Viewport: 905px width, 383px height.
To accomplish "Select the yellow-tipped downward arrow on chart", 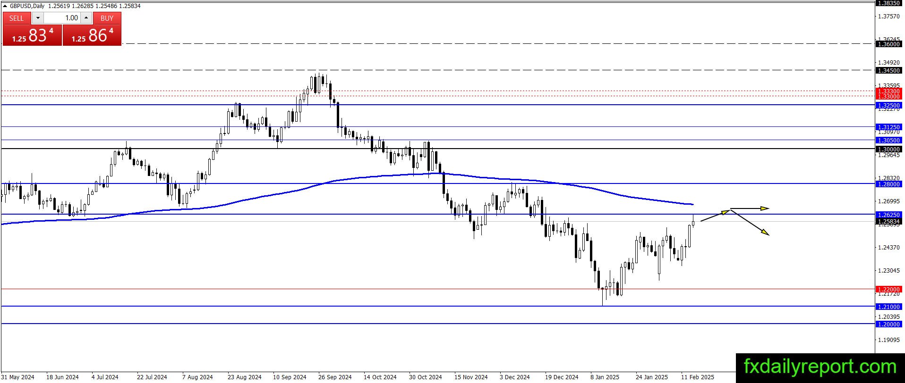I will click(x=750, y=223).
